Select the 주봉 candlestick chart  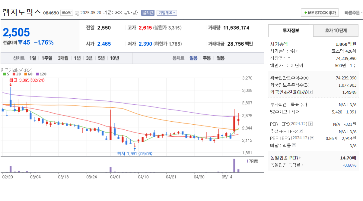click(207, 58)
